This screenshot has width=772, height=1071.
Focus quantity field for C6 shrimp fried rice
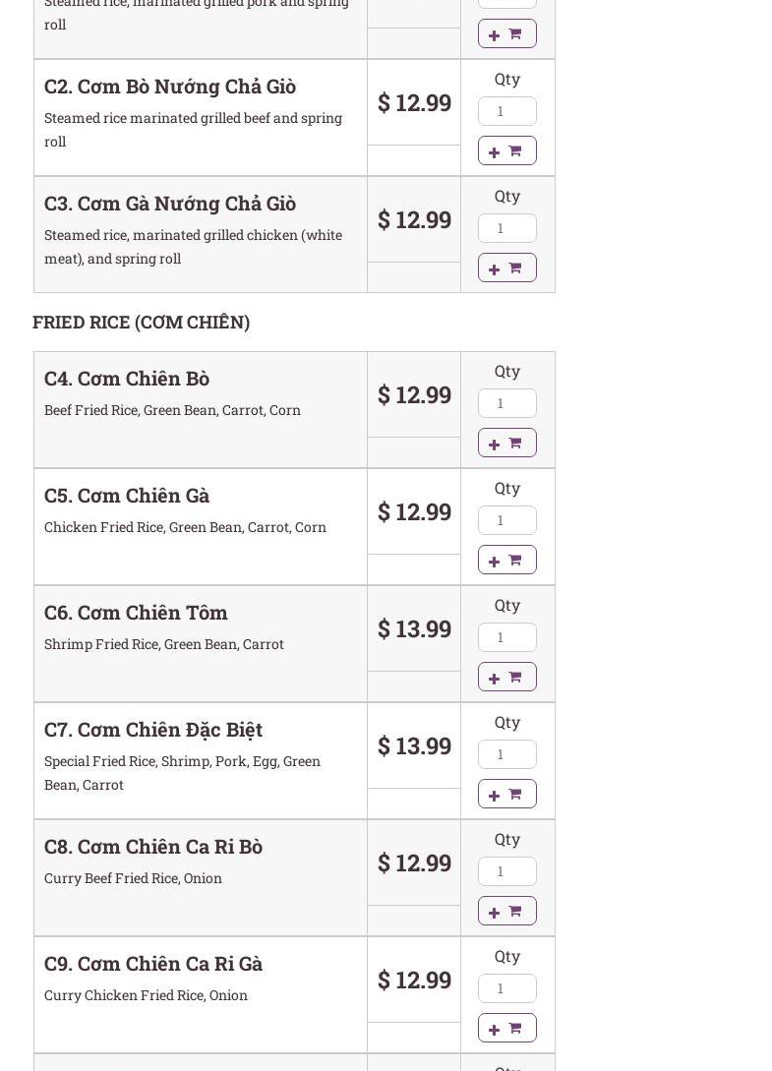click(x=506, y=637)
